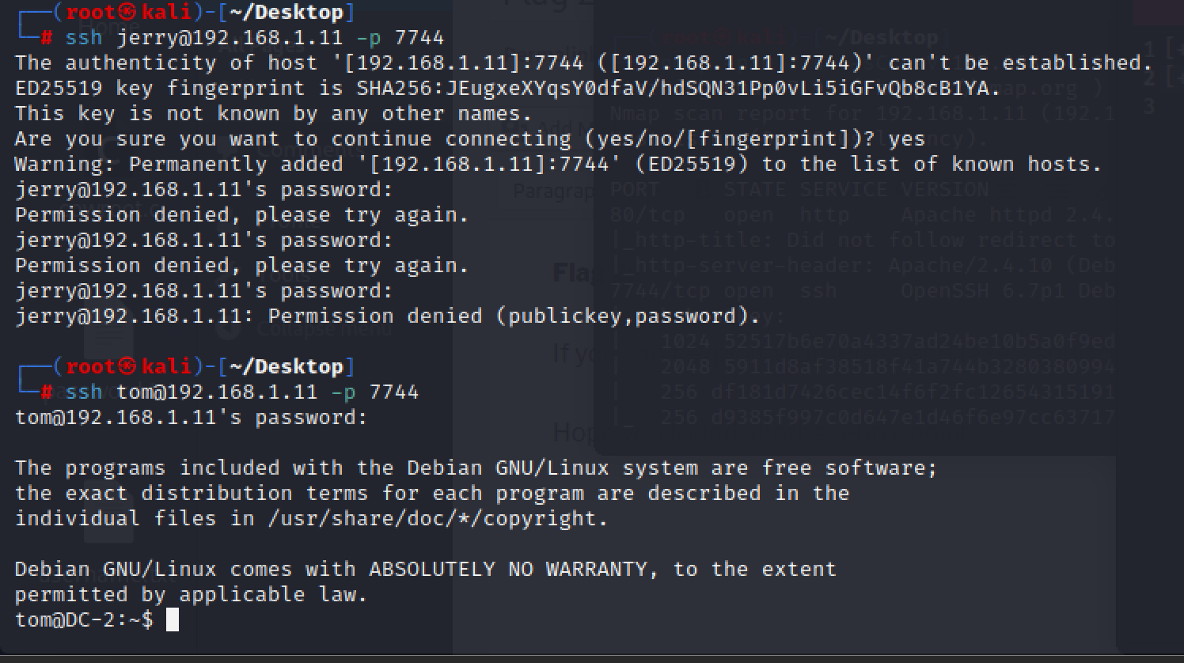Click the "tom@192.168.1.11's password:" prompt line
This screenshot has width=1184, height=663.
pos(192,417)
